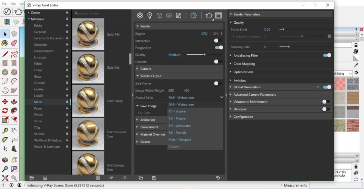364x189 pixels.
Task: Enable the Denoise switch
Action: 218,62
